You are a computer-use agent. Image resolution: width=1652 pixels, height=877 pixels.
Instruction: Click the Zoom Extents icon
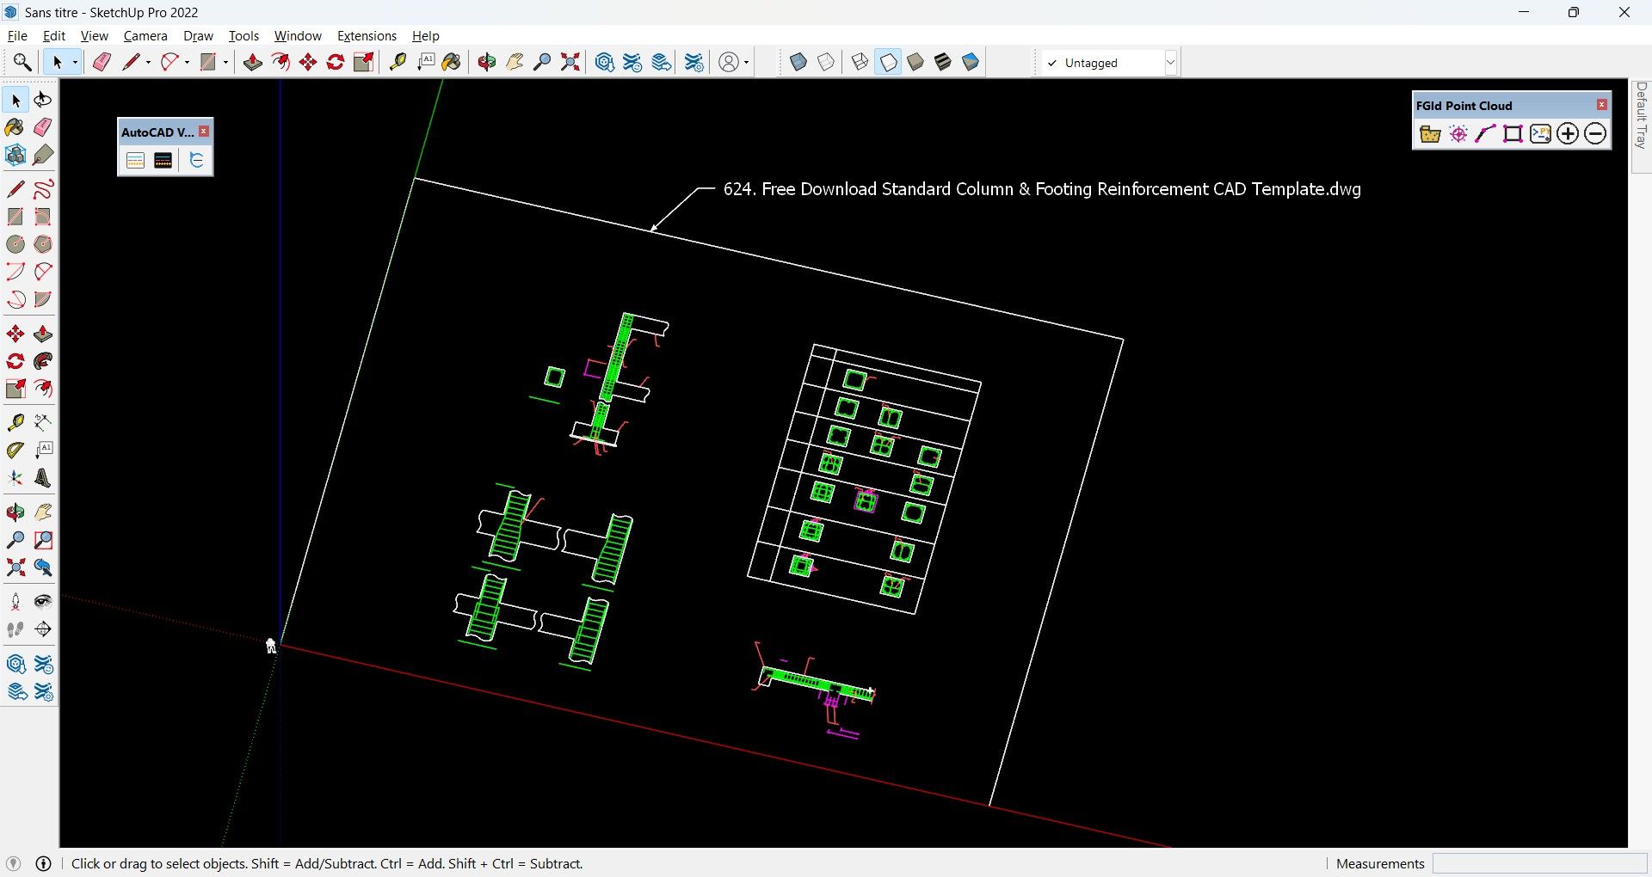[570, 62]
